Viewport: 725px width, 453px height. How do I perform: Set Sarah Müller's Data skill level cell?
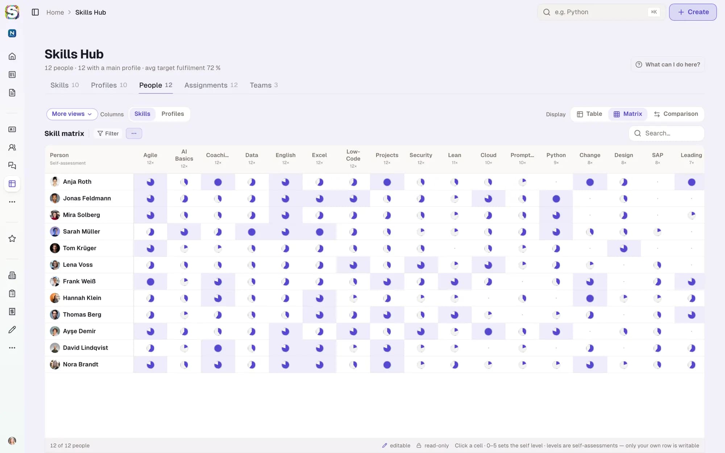point(252,232)
